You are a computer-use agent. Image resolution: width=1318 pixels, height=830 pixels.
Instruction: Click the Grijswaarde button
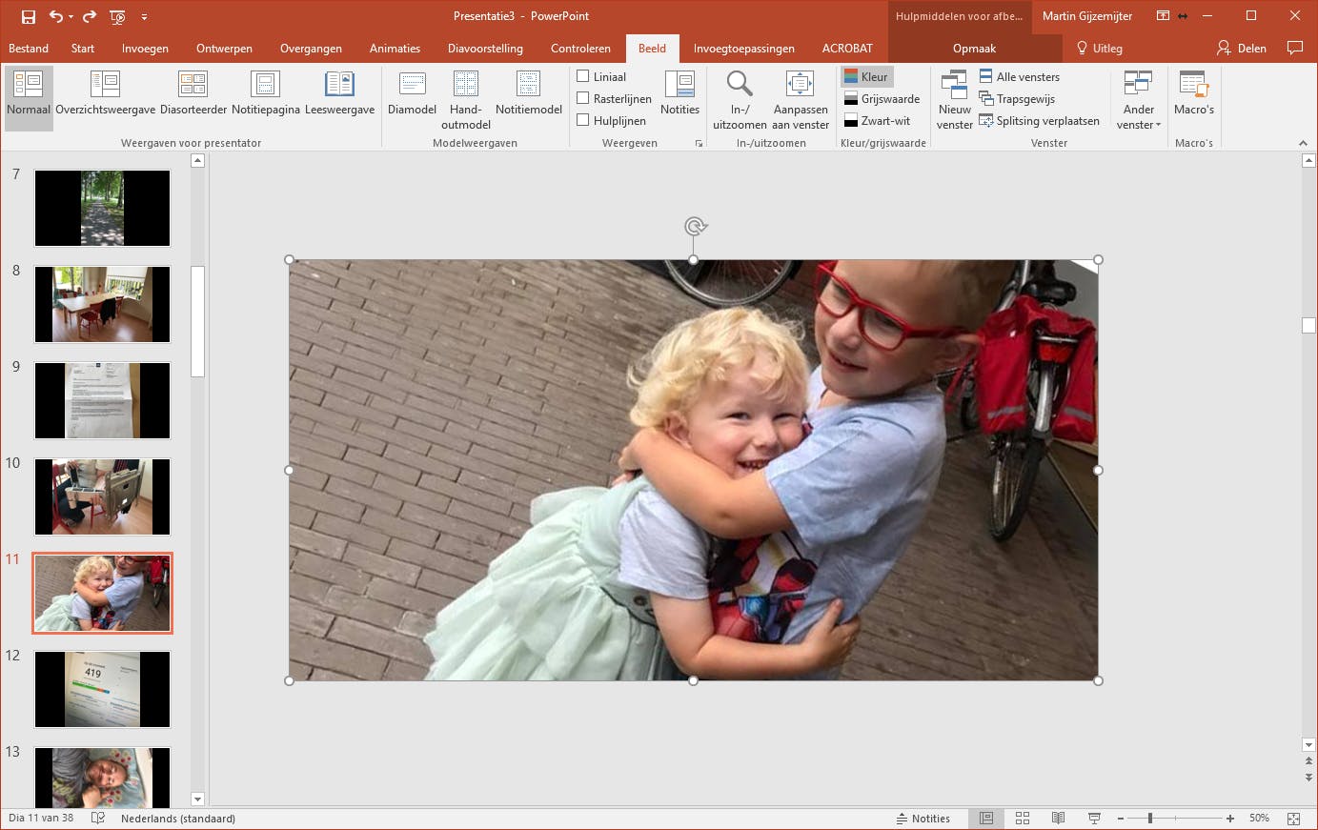[882, 99]
